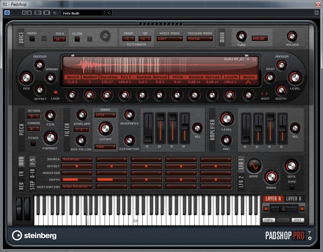Open sample selector arrow next to Audio 08_01
The width and height of the screenshot is (323, 252).
(248, 59)
